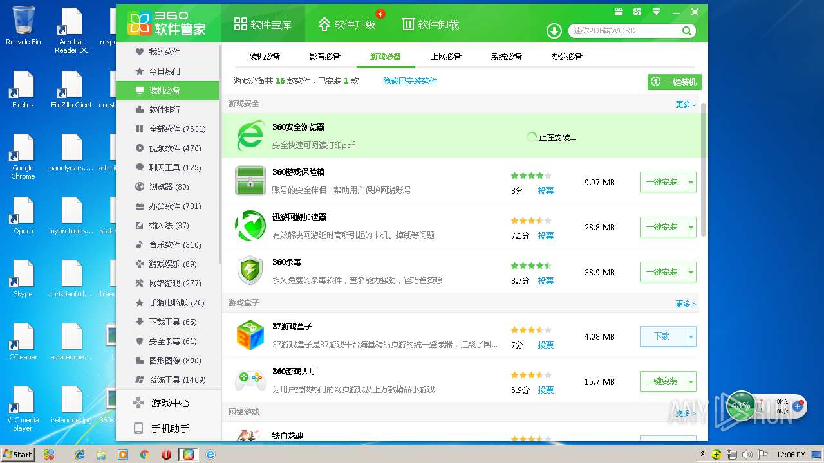824x463 pixels.
Task: Open 图形图像 (800) category
Action: pyautogui.click(x=167, y=360)
